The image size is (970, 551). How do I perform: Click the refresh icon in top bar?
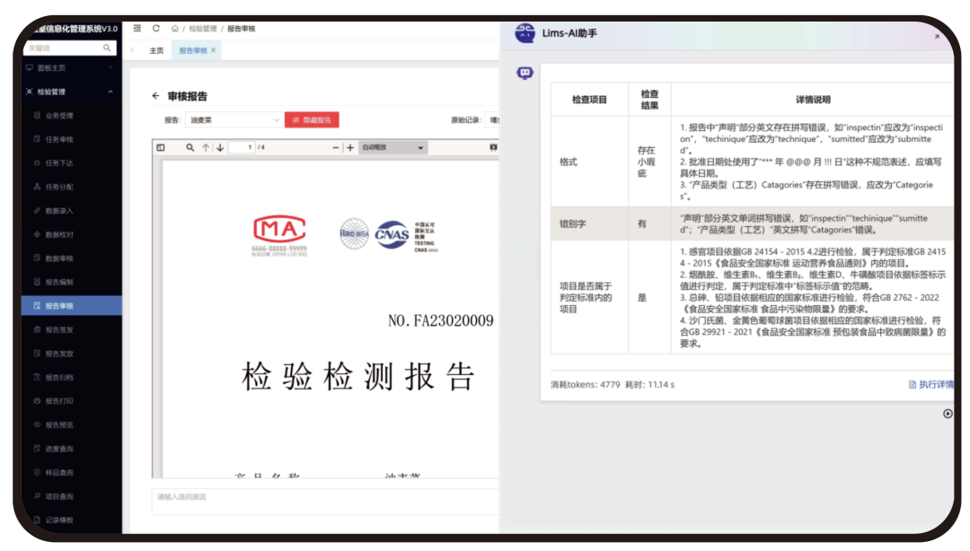[156, 29]
